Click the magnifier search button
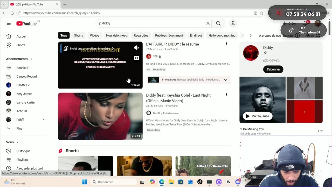The width and height of the screenshot is (332, 187). click(218, 23)
